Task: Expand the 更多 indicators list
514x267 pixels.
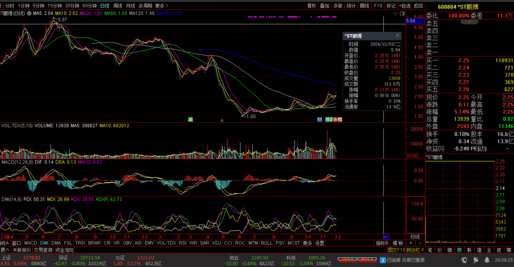Action: (x=307, y=243)
